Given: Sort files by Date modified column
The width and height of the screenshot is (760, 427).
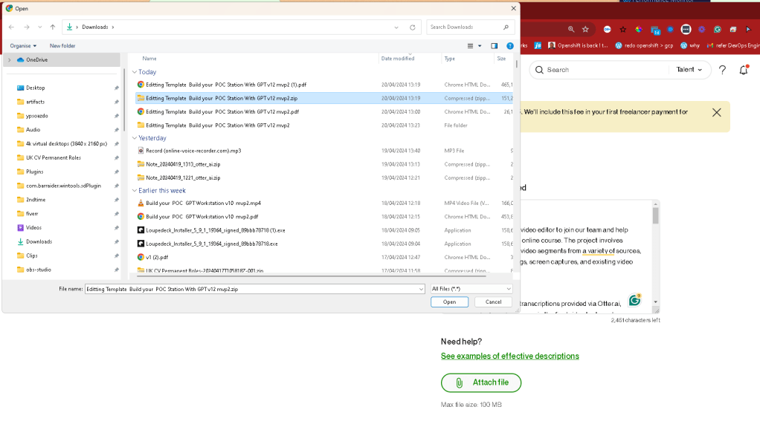Looking at the screenshot, I should (x=397, y=59).
